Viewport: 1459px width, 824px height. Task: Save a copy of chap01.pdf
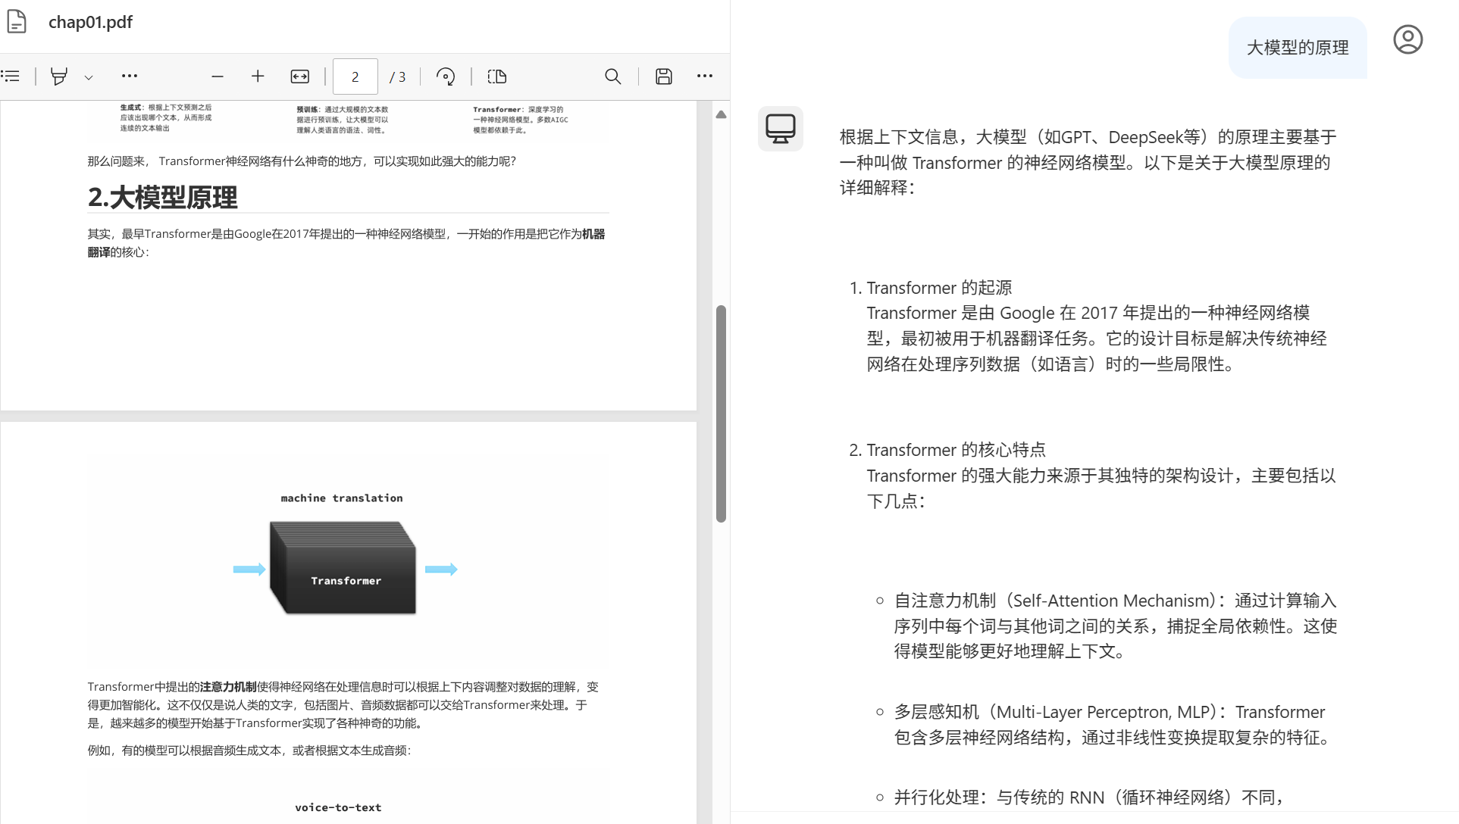click(663, 76)
